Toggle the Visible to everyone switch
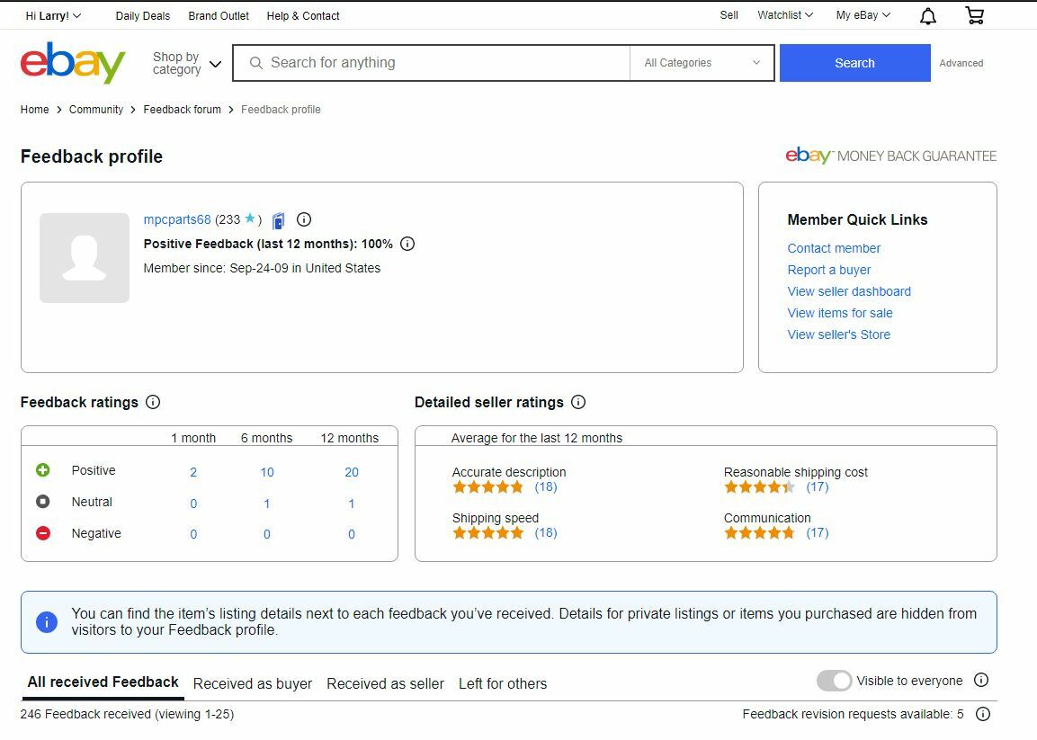The width and height of the screenshot is (1037, 740). 834,681
